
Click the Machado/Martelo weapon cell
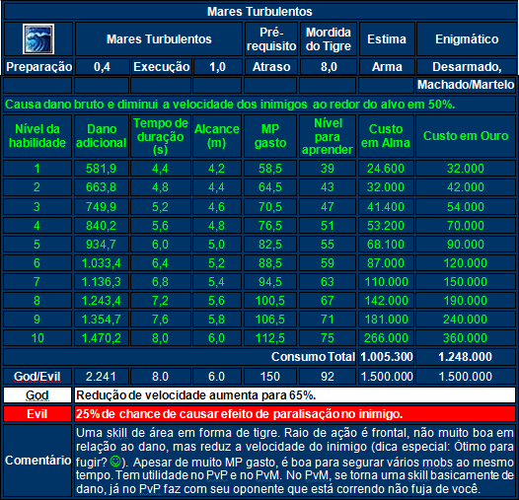coord(466,85)
